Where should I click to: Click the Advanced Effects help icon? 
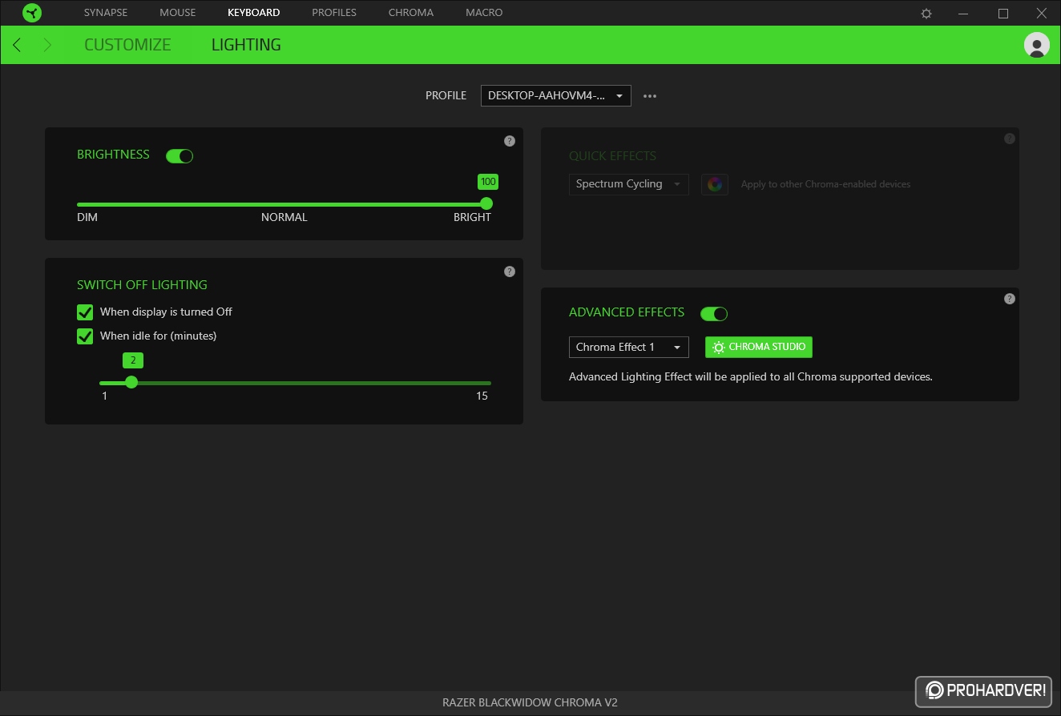pyautogui.click(x=1010, y=299)
